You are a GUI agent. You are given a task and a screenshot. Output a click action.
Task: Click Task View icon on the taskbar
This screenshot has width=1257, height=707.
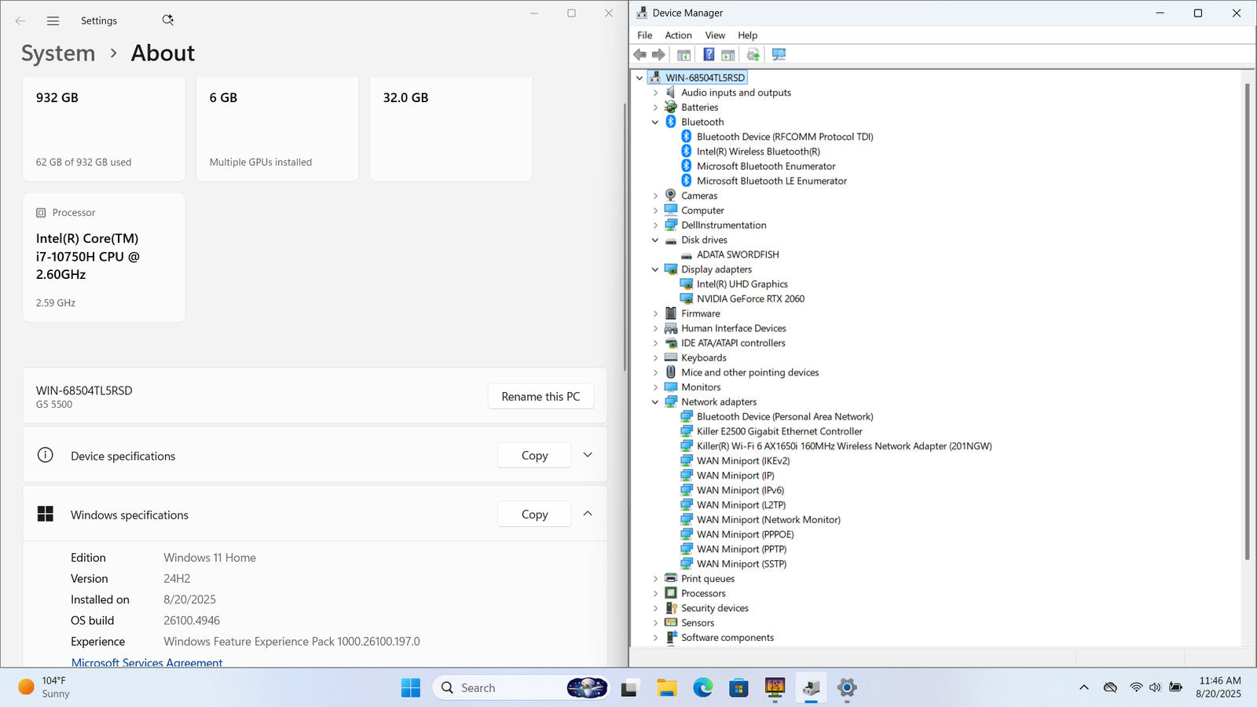pyautogui.click(x=629, y=689)
